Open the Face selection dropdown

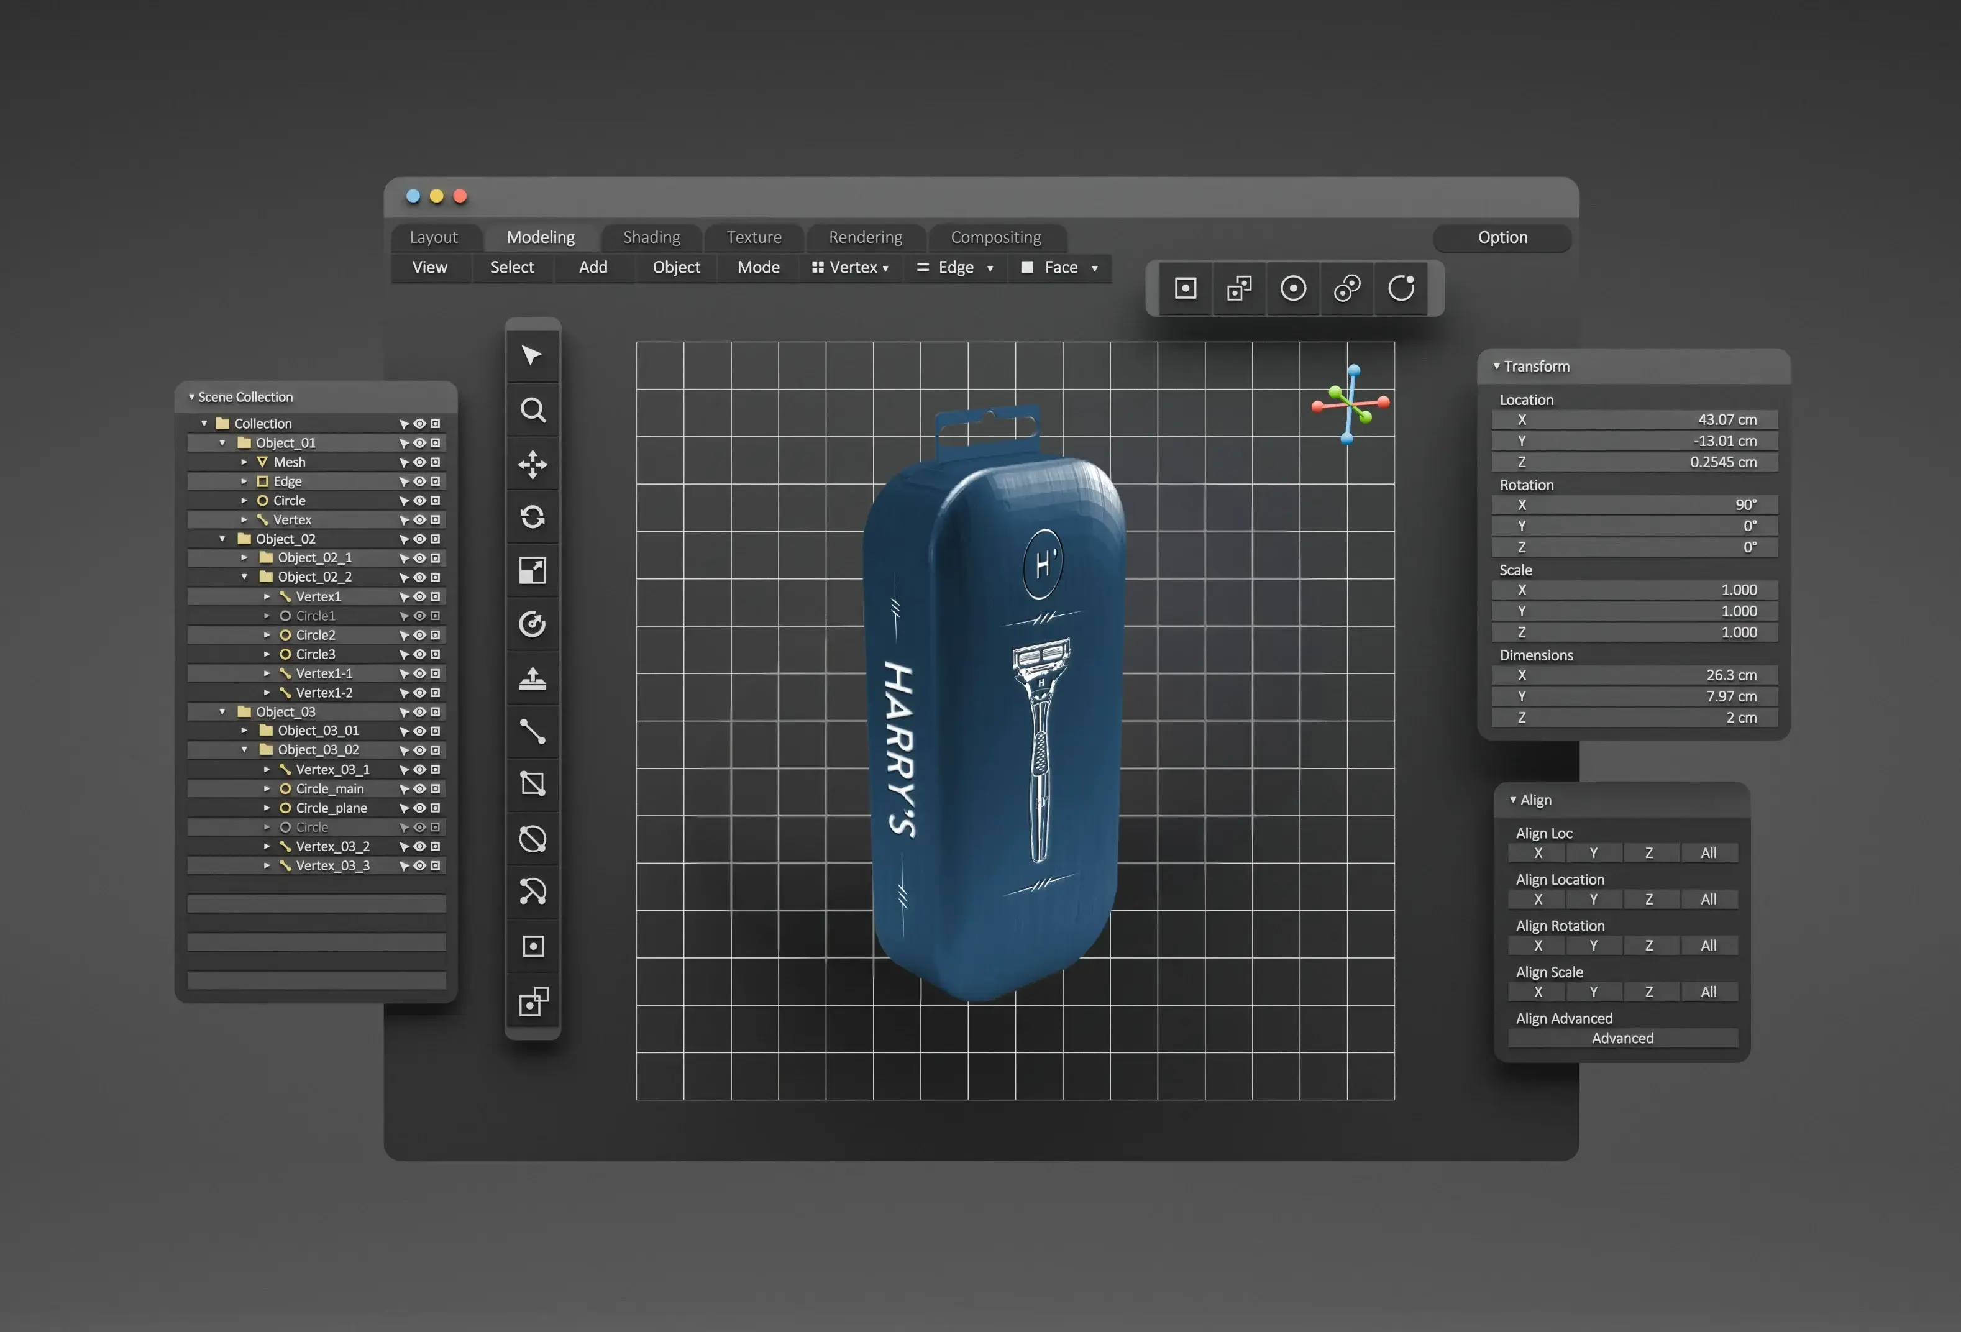click(1060, 267)
